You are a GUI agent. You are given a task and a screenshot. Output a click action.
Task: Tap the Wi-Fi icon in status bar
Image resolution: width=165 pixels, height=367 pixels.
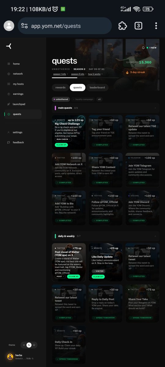[137, 9]
